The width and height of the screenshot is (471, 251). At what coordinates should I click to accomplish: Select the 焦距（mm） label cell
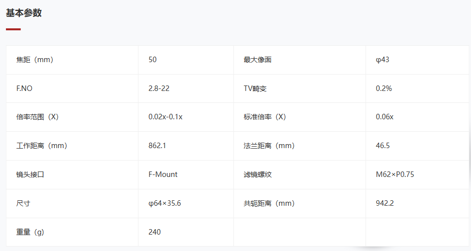[72, 60]
